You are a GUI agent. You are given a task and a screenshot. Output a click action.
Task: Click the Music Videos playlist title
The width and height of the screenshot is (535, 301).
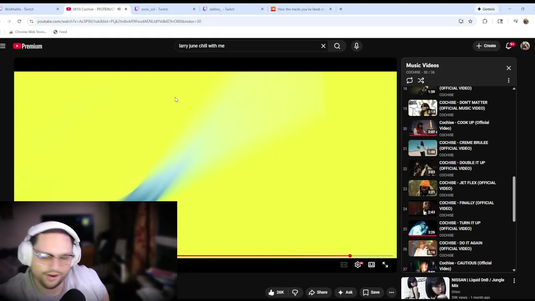click(x=422, y=65)
